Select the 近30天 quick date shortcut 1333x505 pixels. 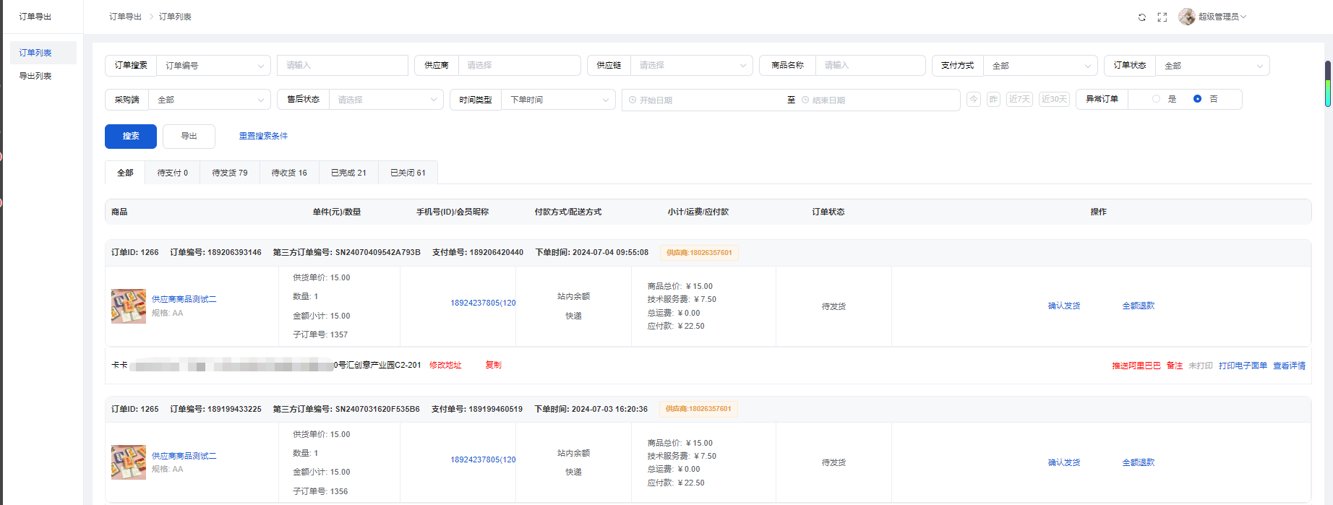click(x=1054, y=100)
